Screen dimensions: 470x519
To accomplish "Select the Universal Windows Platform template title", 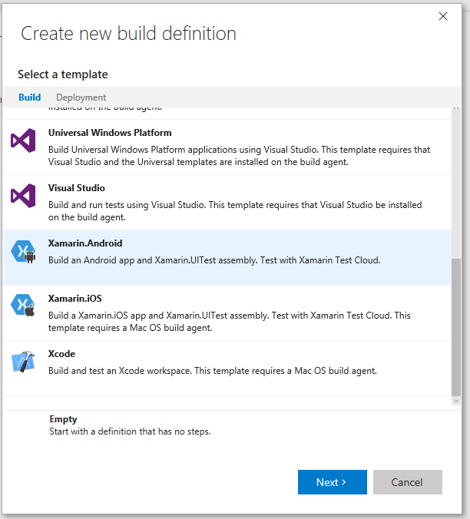I will click(x=110, y=133).
